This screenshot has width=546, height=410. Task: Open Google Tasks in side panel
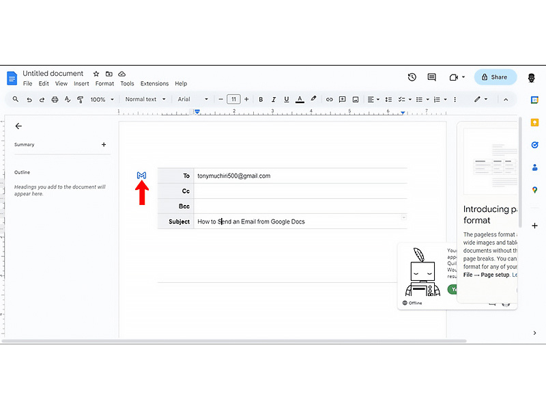point(534,145)
